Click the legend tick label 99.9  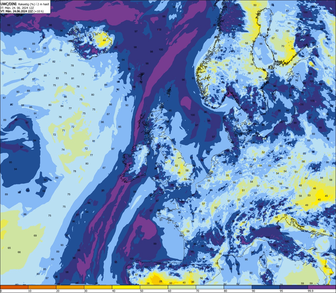pyautogui.click(x=311, y=291)
